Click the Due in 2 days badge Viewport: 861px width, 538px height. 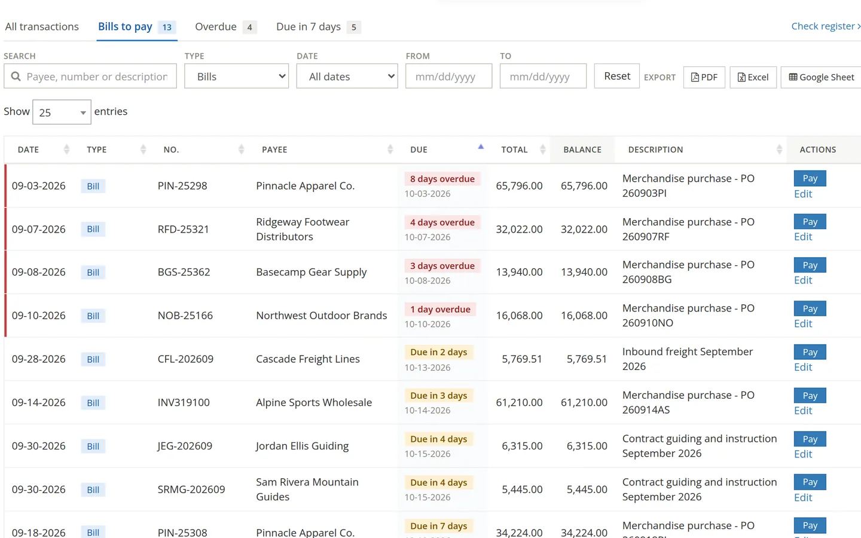pos(439,352)
